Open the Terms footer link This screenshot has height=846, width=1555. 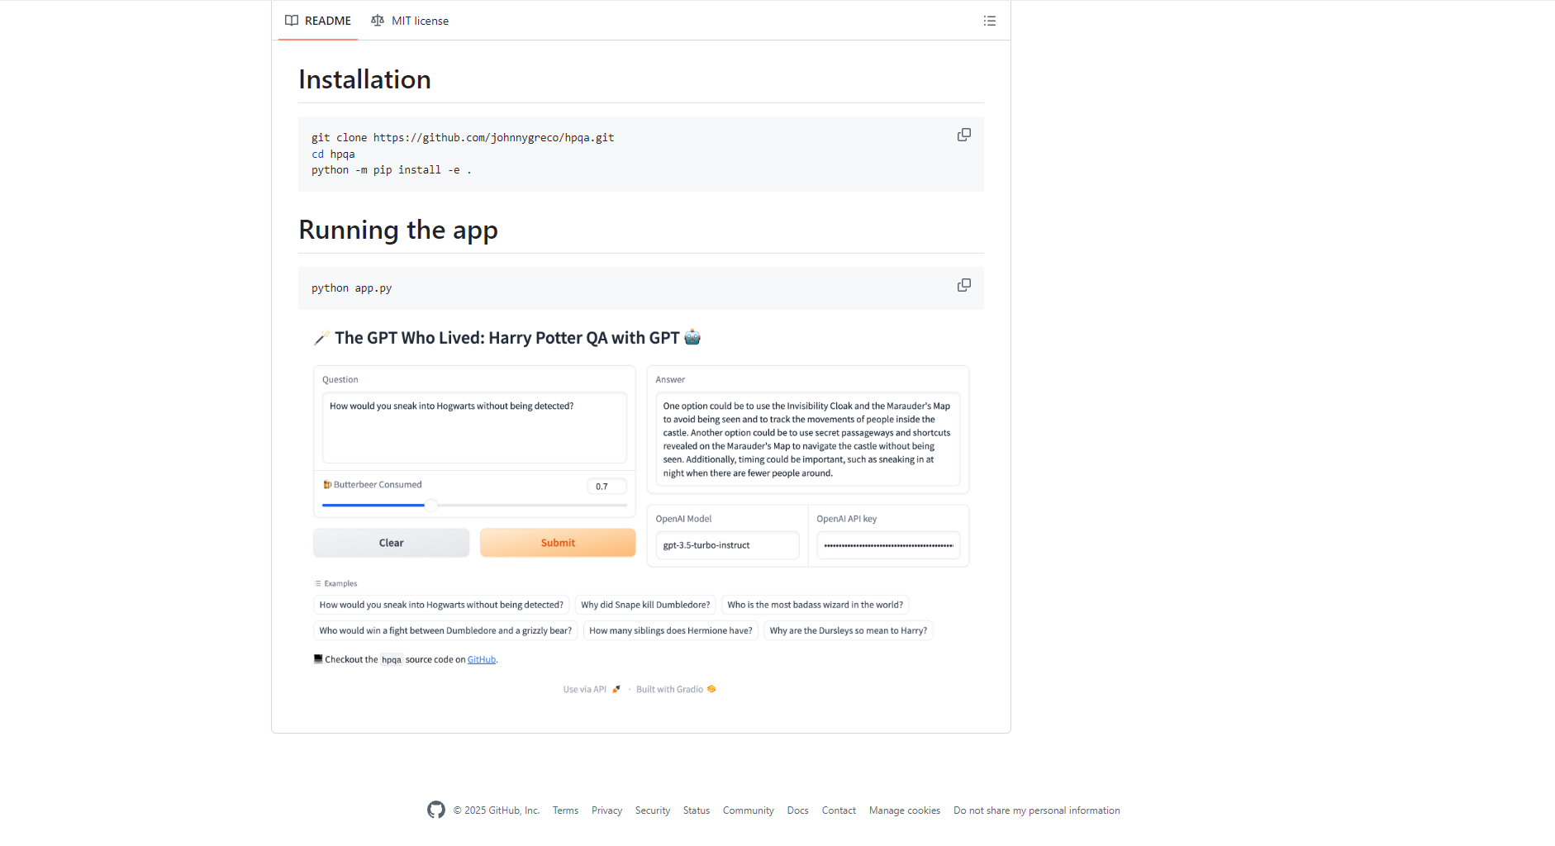(x=565, y=810)
